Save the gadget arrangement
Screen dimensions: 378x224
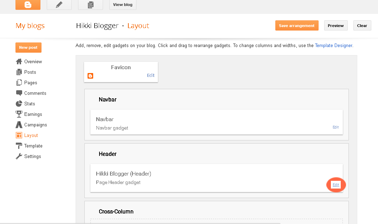tap(297, 25)
